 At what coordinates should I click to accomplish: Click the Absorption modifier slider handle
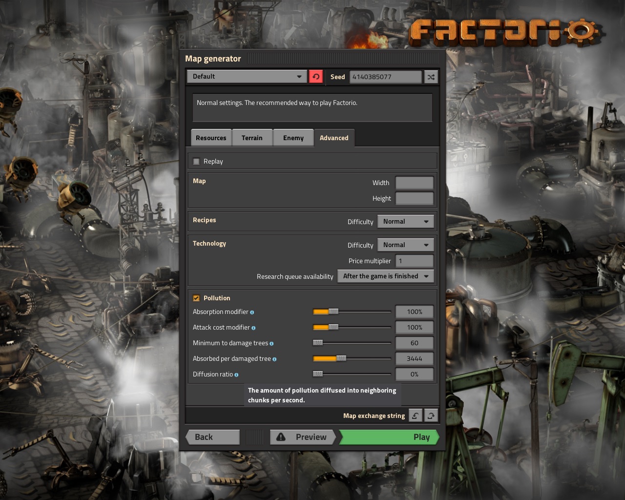coord(333,312)
